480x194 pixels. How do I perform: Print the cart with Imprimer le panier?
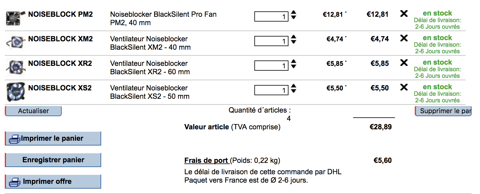coord(53,138)
